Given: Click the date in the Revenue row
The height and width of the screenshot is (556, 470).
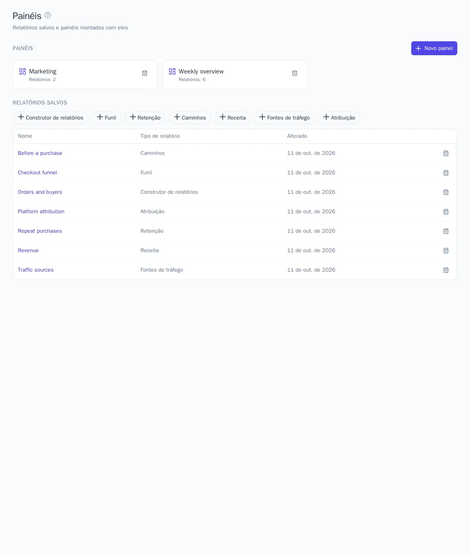Looking at the screenshot, I should (311, 251).
